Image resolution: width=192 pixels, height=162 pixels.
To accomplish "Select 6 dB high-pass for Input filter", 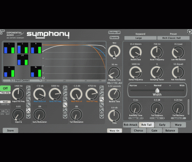I will 28,94.
